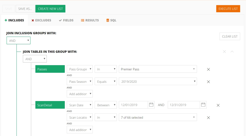Expand the Premier Pass value dropdown
This screenshot has width=246, height=136.
coord(158,69)
